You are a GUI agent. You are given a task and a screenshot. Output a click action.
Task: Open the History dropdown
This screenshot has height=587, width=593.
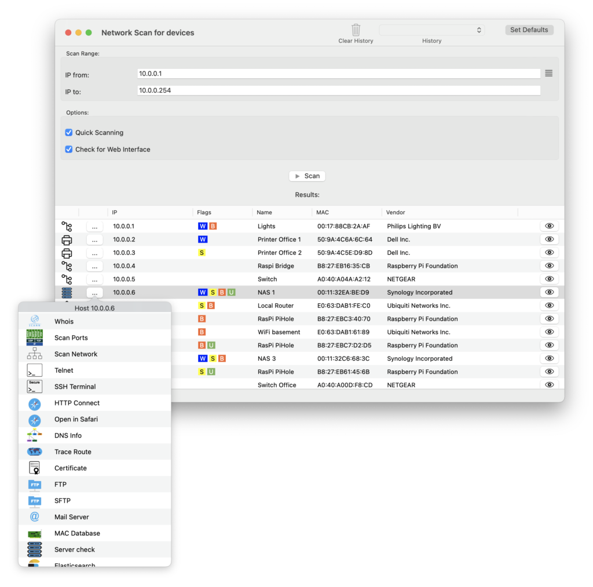click(x=431, y=30)
